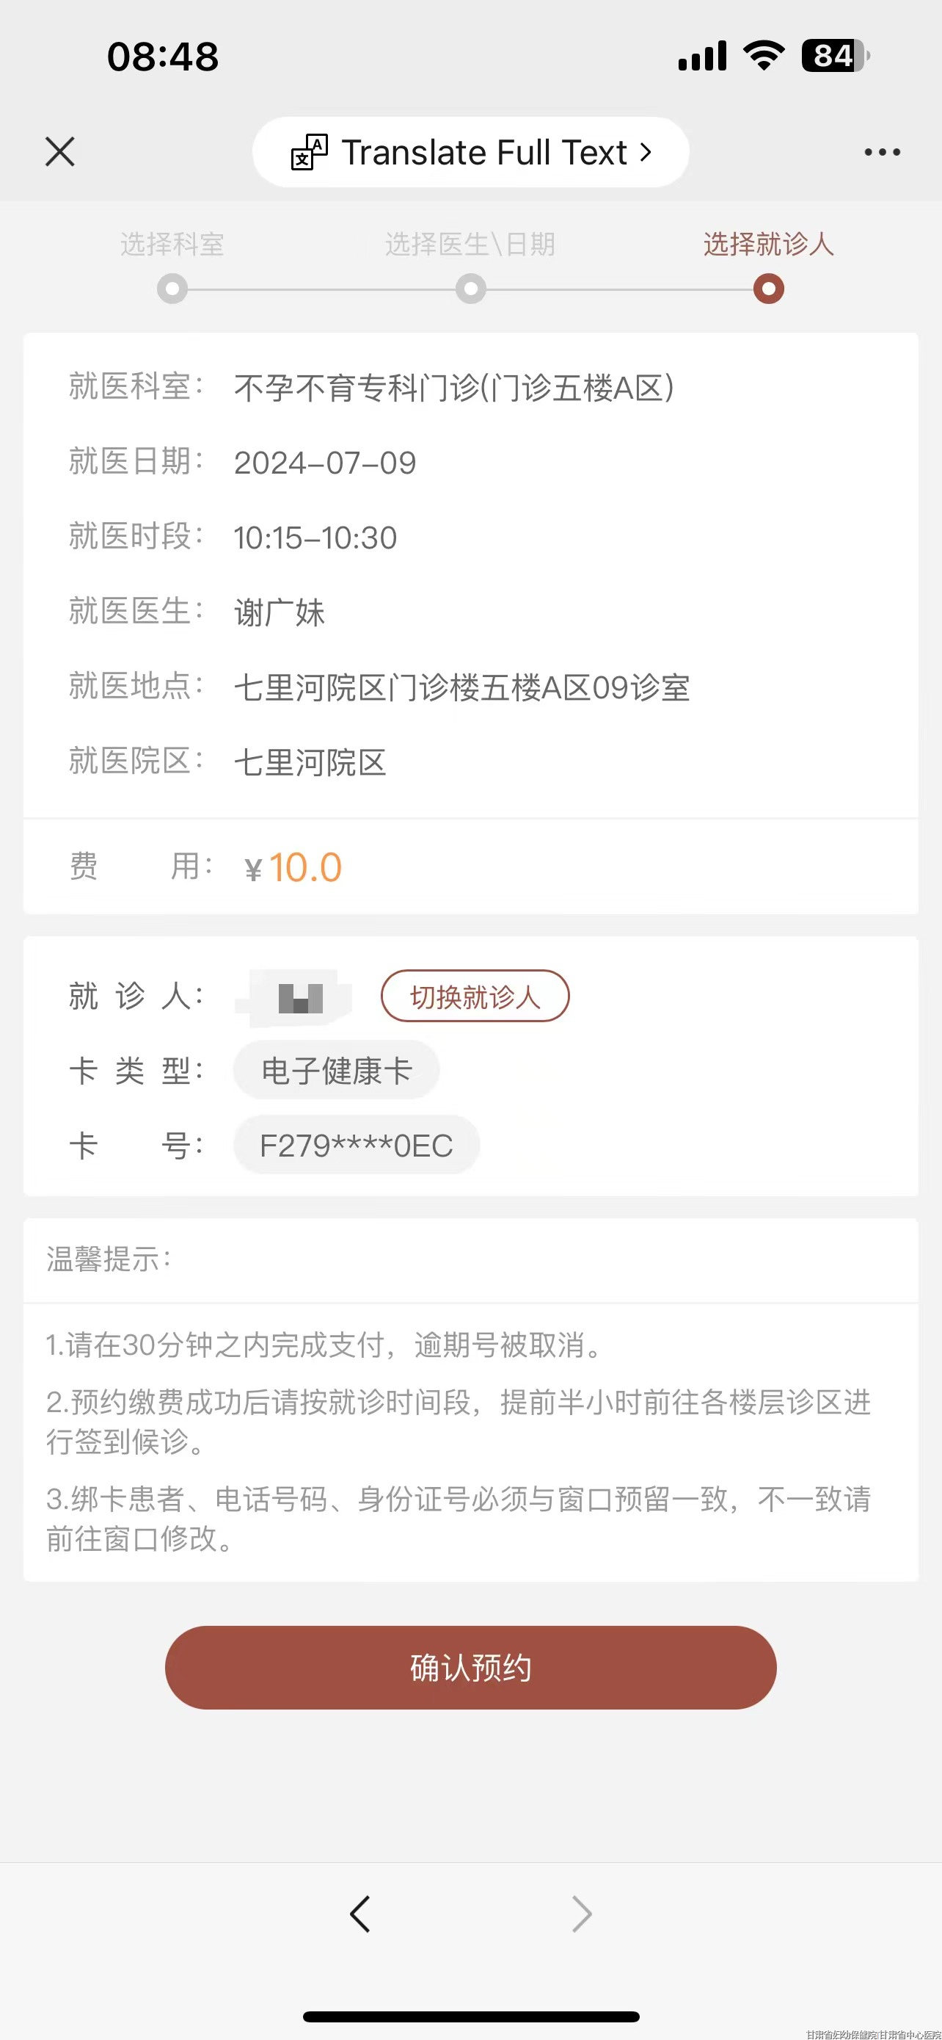Tap the home indicator bar
Viewport: 942px width, 2040px height.
point(470,2017)
